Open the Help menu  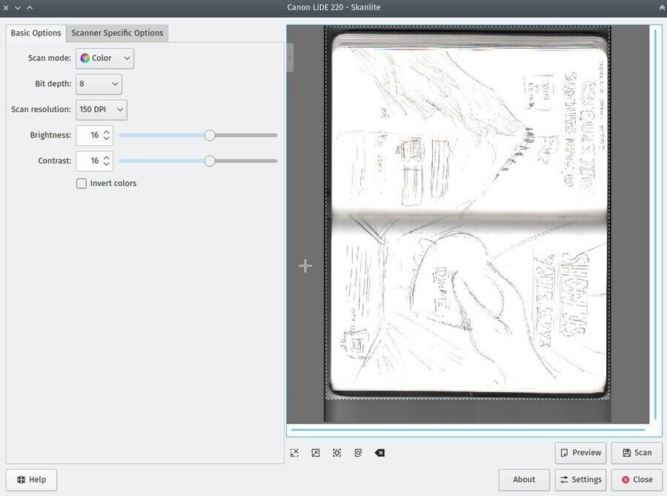(x=31, y=480)
